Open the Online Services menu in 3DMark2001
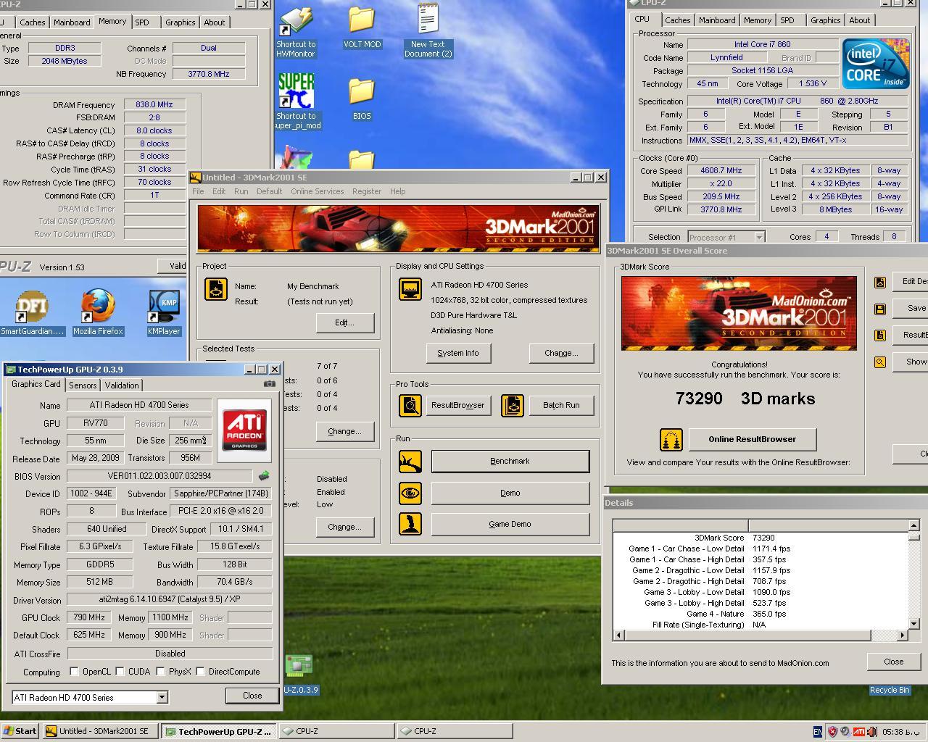Viewport: 928px width, 742px height. tap(317, 191)
